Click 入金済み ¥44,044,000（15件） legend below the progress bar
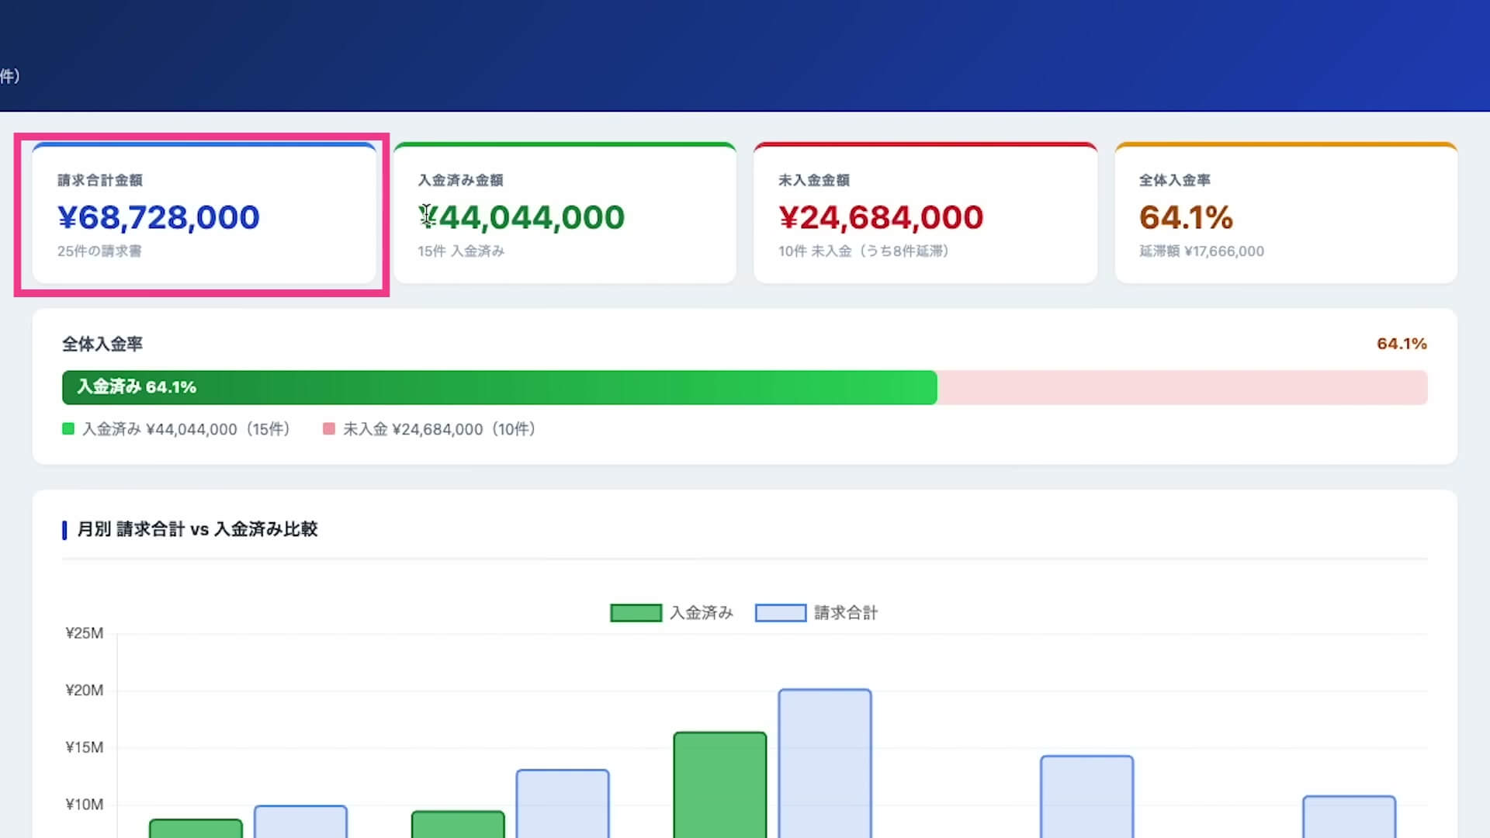This screenshot has height=838, width=1490. (x=176, y=429)
